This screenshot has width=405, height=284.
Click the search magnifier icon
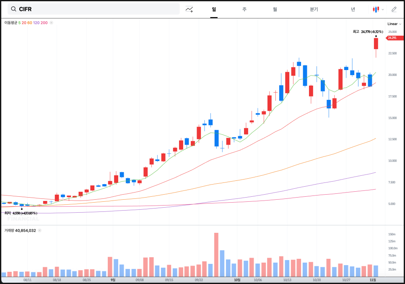13,9
